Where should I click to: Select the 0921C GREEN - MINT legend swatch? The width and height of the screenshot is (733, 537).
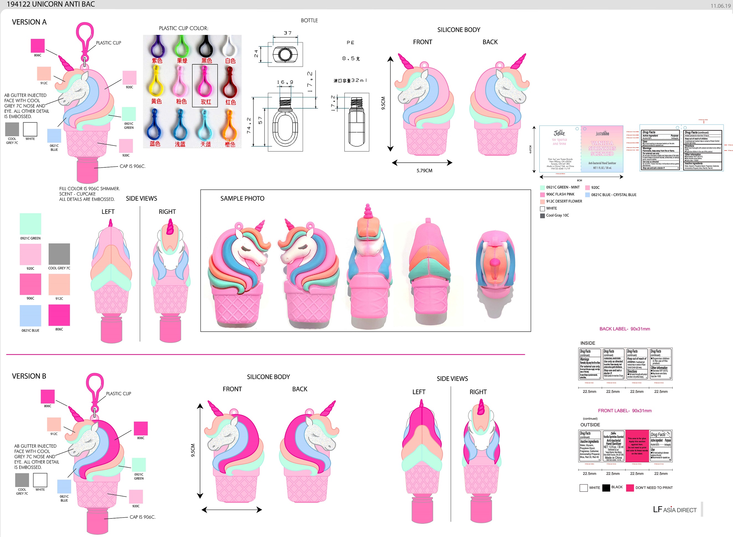click(542, 188)
